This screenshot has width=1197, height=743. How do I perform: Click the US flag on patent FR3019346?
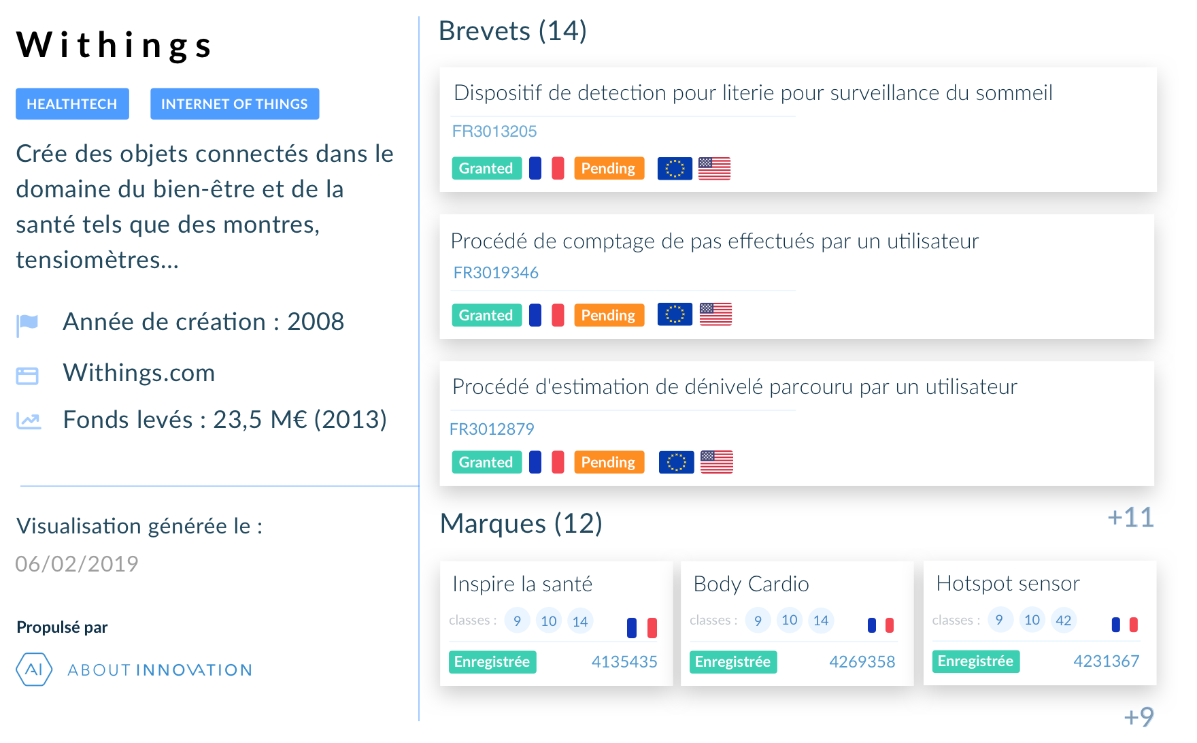pos(715,314)
